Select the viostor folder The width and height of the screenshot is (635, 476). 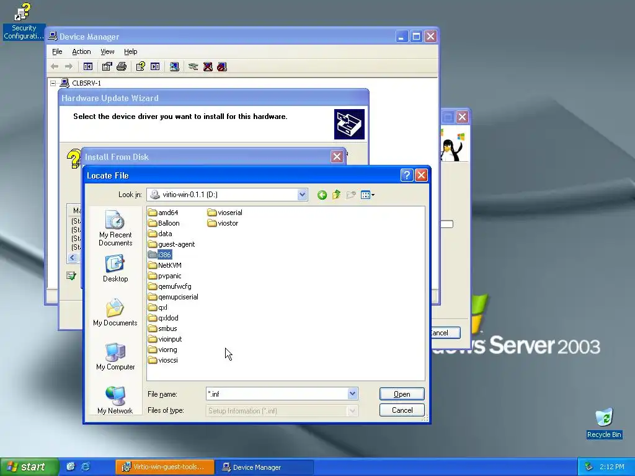click(223, 223)
